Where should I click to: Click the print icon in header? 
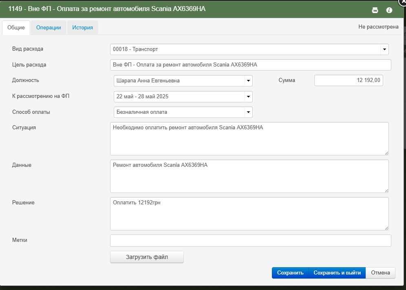pyautogui.click(x=375, y=10)
